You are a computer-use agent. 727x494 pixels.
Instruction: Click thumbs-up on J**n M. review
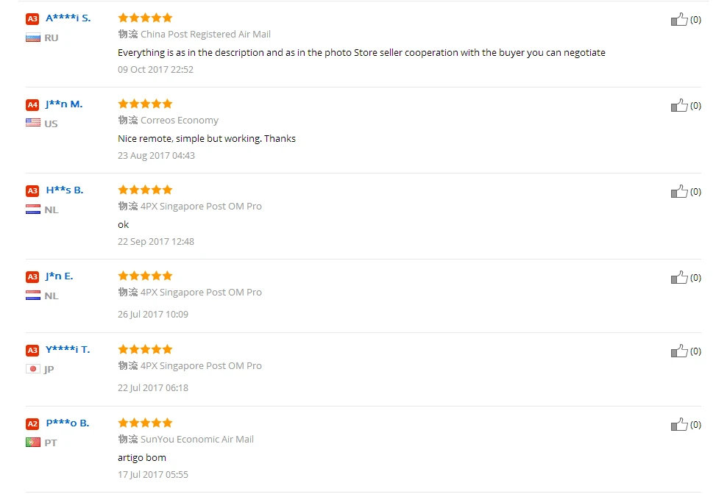pyautogui.click(x=679, y=106)
